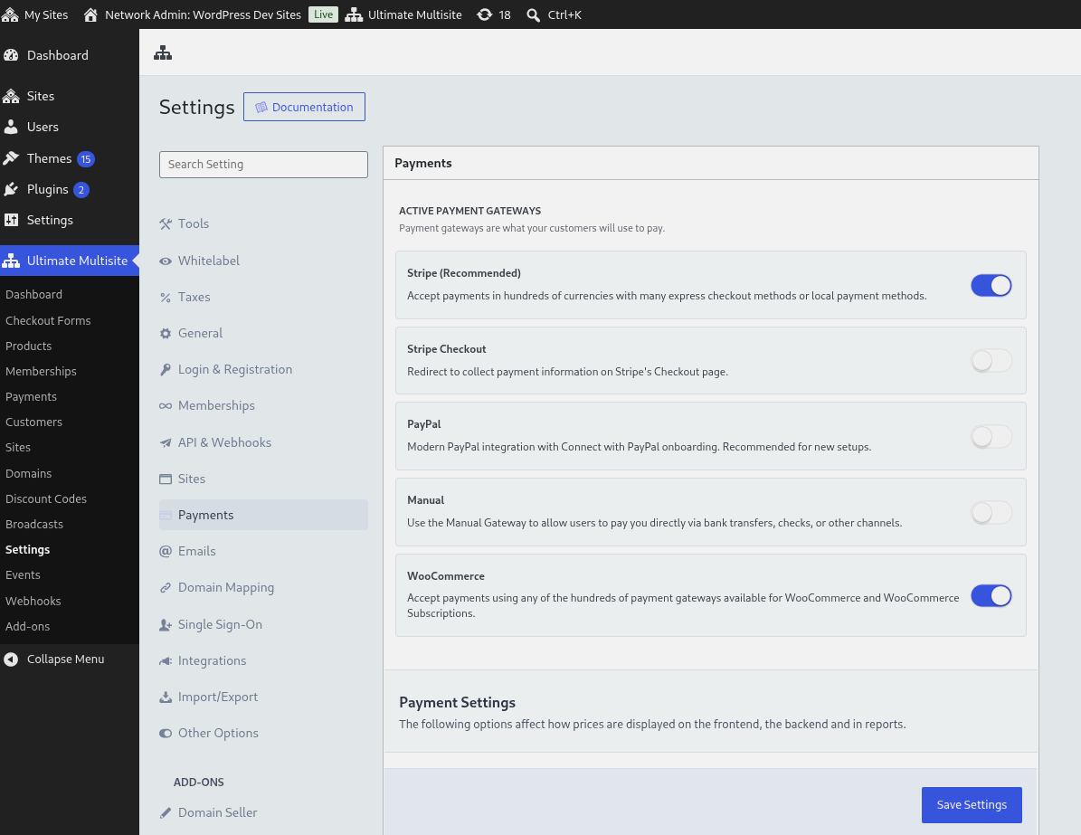Open the Sites settings tab

click(x=263, y=479)
